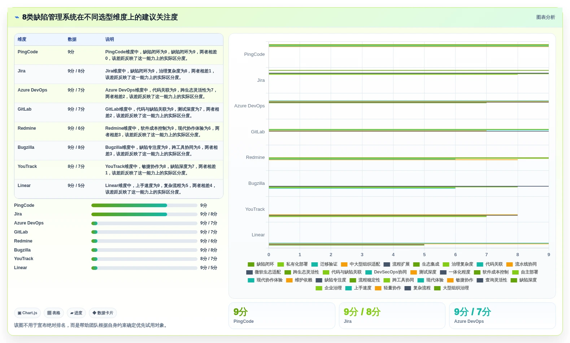
Task: Hide the 缺陷深度 legend series
Action: click(524, 280)
